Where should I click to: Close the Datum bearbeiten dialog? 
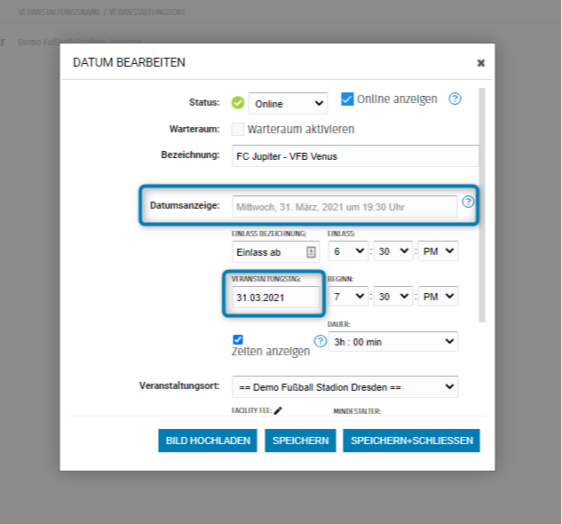[480, 63]
